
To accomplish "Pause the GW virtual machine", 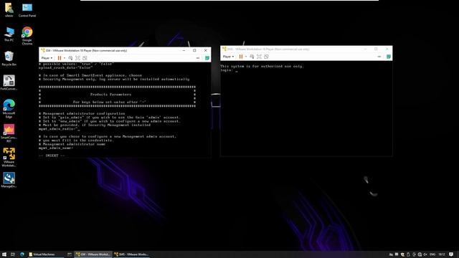I will coord(60,58).
